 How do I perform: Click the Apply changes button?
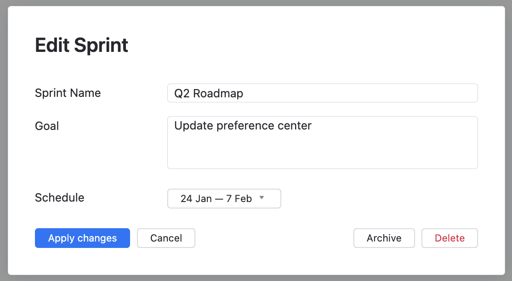coord(82,238)
